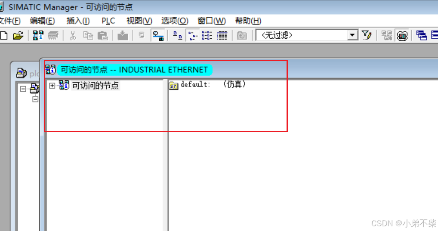The height and width of the screenshot is (231, 438).
Task: Click the New project toolbar icon
Action: [3, 35]
